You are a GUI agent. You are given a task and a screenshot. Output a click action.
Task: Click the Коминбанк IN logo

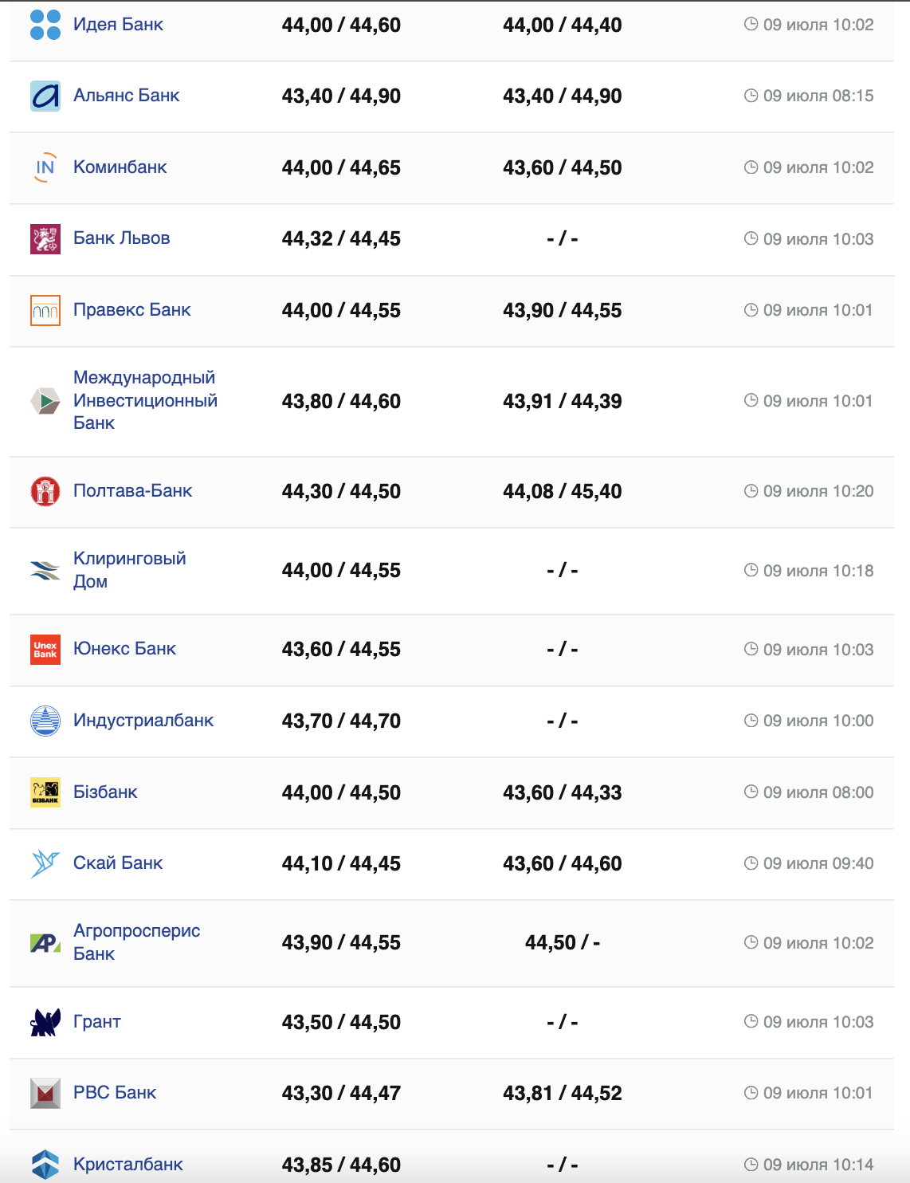click(x=45, y=167)
